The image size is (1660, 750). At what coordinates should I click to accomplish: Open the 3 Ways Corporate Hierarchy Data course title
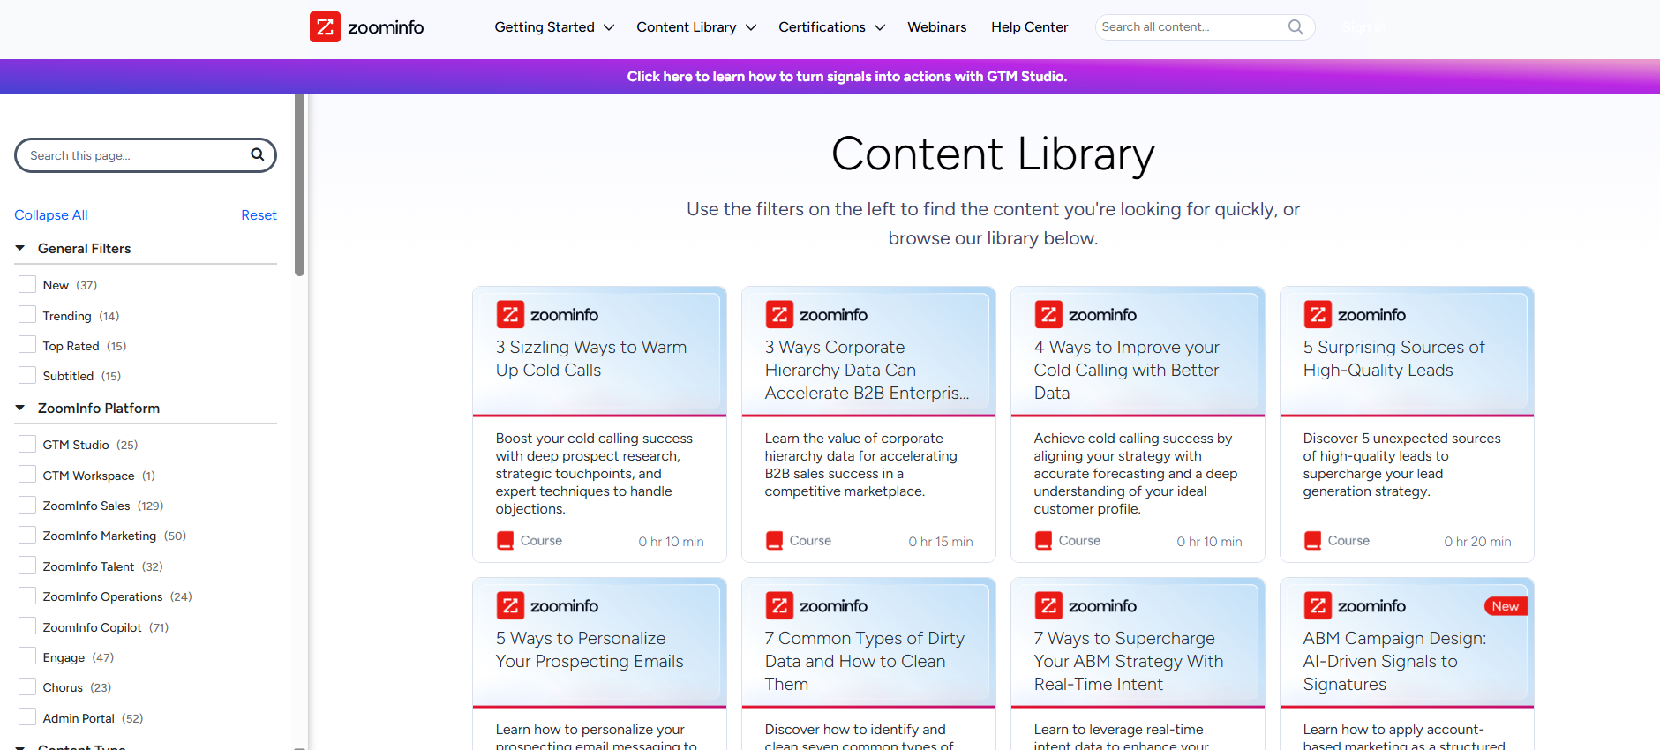click(x=867, y=370)
